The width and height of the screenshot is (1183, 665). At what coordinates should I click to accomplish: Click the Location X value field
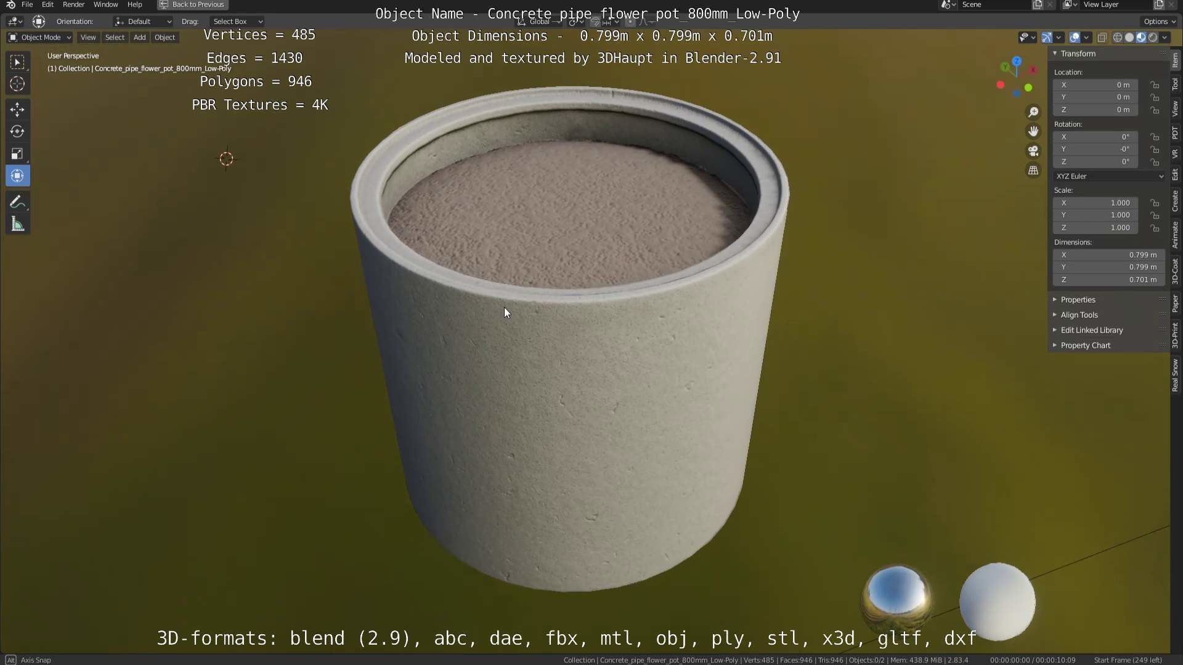coord(1096,85)
